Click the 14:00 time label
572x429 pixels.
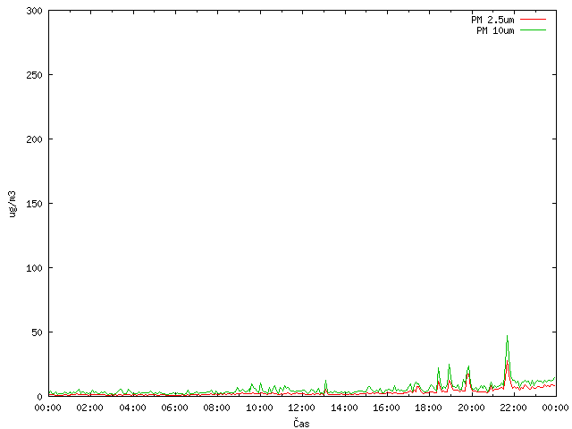(344, 408)
